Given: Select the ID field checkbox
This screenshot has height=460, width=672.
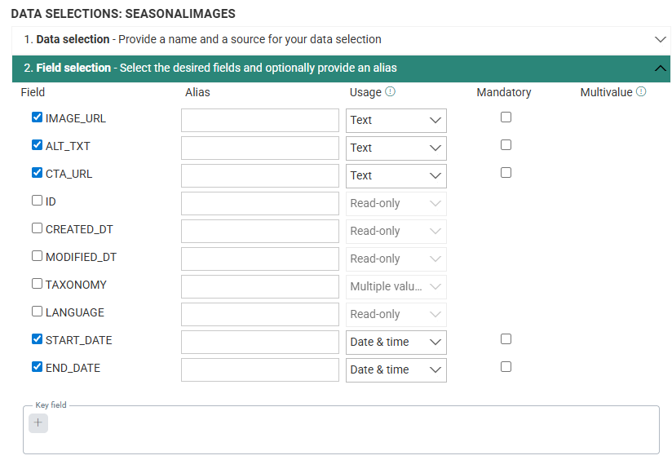Looking at the screenshot, I should coord(37,201).
